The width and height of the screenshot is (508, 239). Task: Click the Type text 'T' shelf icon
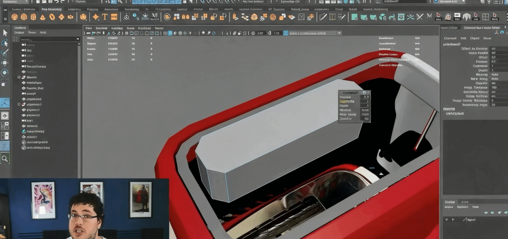[105, 17]
